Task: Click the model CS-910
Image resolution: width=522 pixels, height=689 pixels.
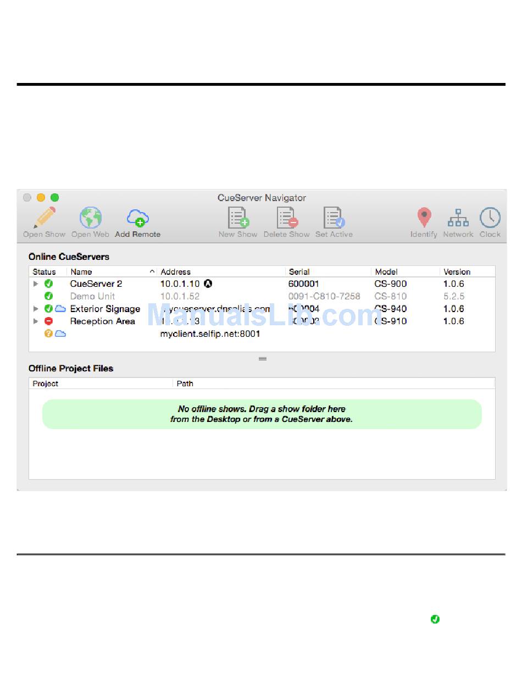Action: pos(391,321)
